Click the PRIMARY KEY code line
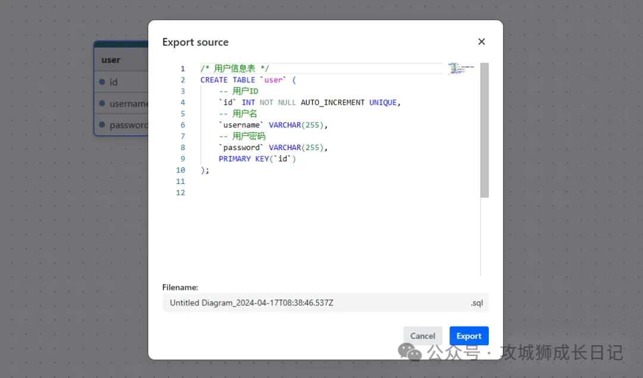Viewport: 643px width, 378px height. (257, 159)
